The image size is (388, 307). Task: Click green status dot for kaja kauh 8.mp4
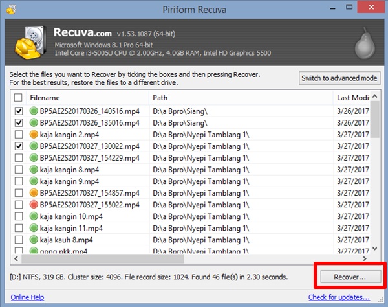tap(34, 240)
